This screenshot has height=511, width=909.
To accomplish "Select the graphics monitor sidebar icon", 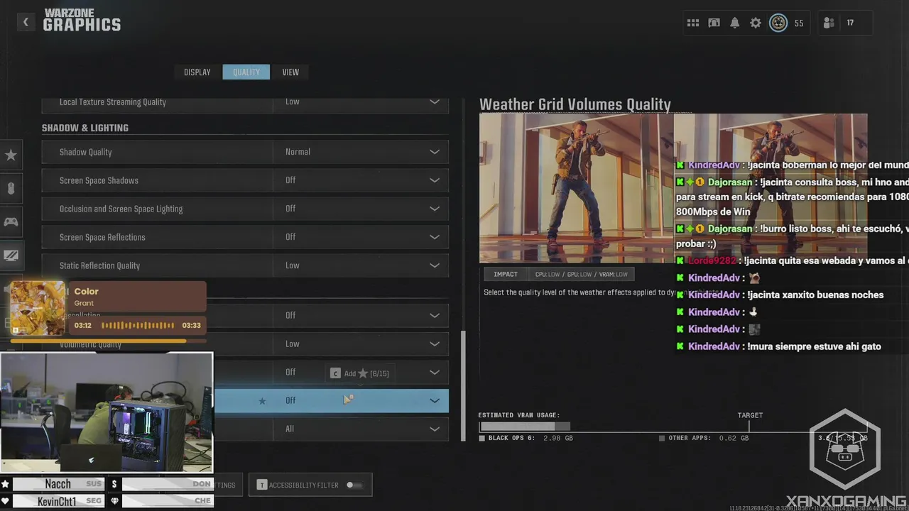I will coord(11,255).
